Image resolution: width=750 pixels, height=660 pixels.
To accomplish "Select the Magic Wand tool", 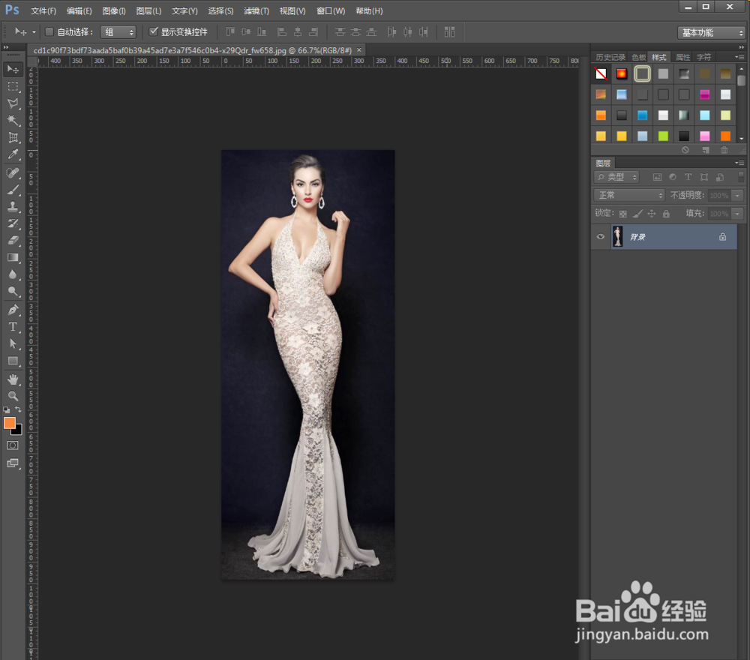I will [x=13, y=120].
